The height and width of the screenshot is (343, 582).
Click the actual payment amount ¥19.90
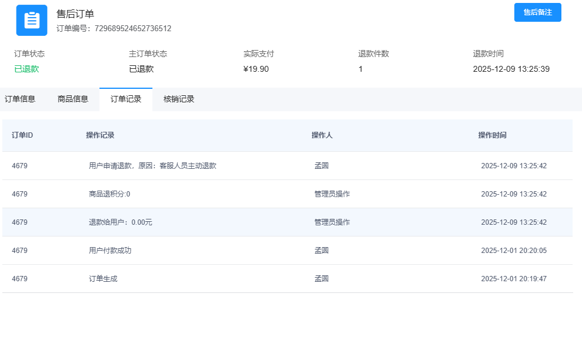[256, 69]
